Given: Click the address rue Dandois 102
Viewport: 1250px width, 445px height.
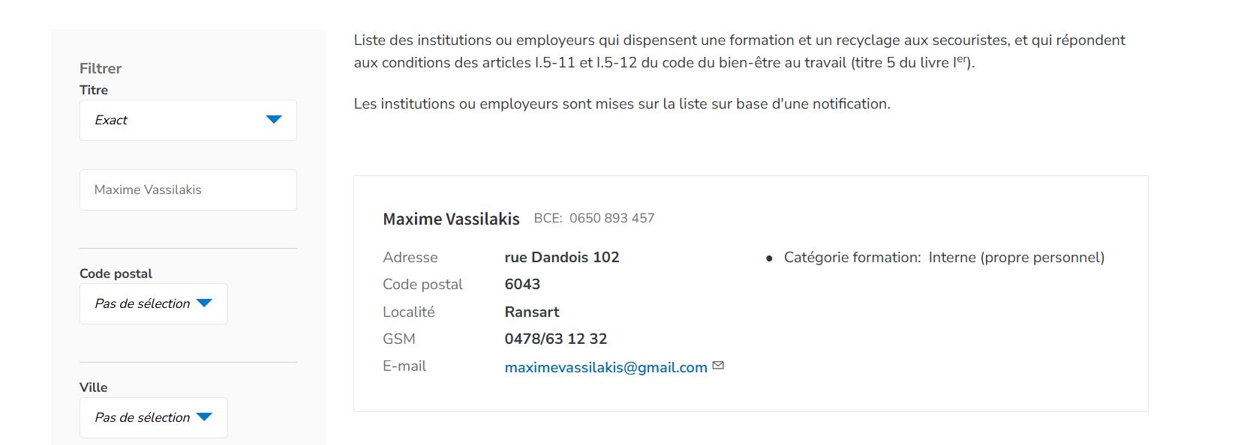Looking at the screenshot, I should coord(562,257).
